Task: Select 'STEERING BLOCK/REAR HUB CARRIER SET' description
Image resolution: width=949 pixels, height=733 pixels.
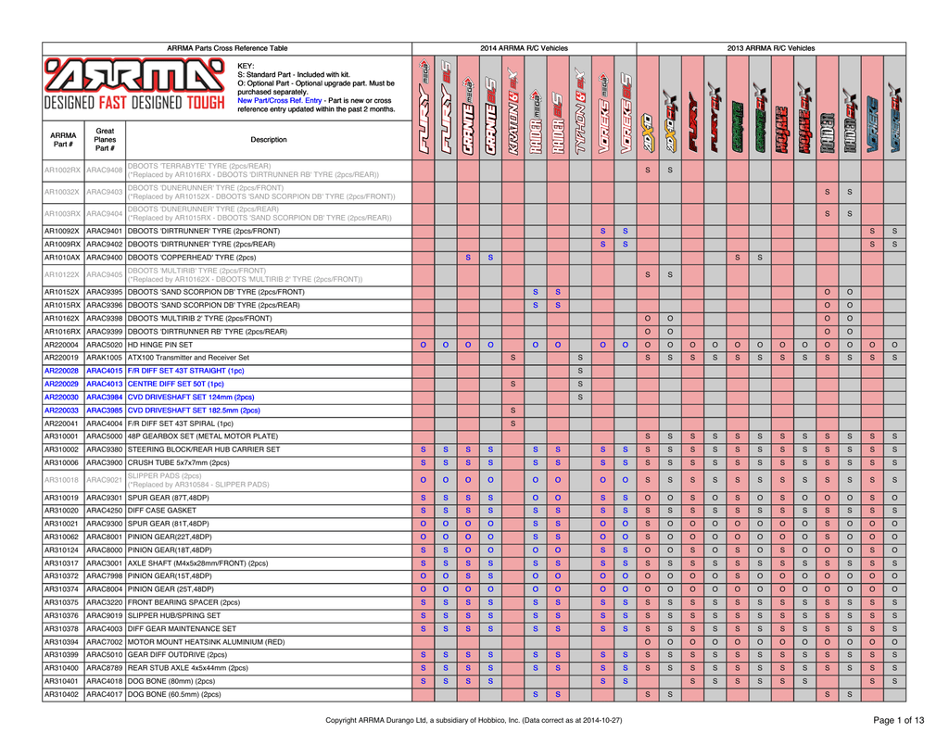Action: point(204,449)
